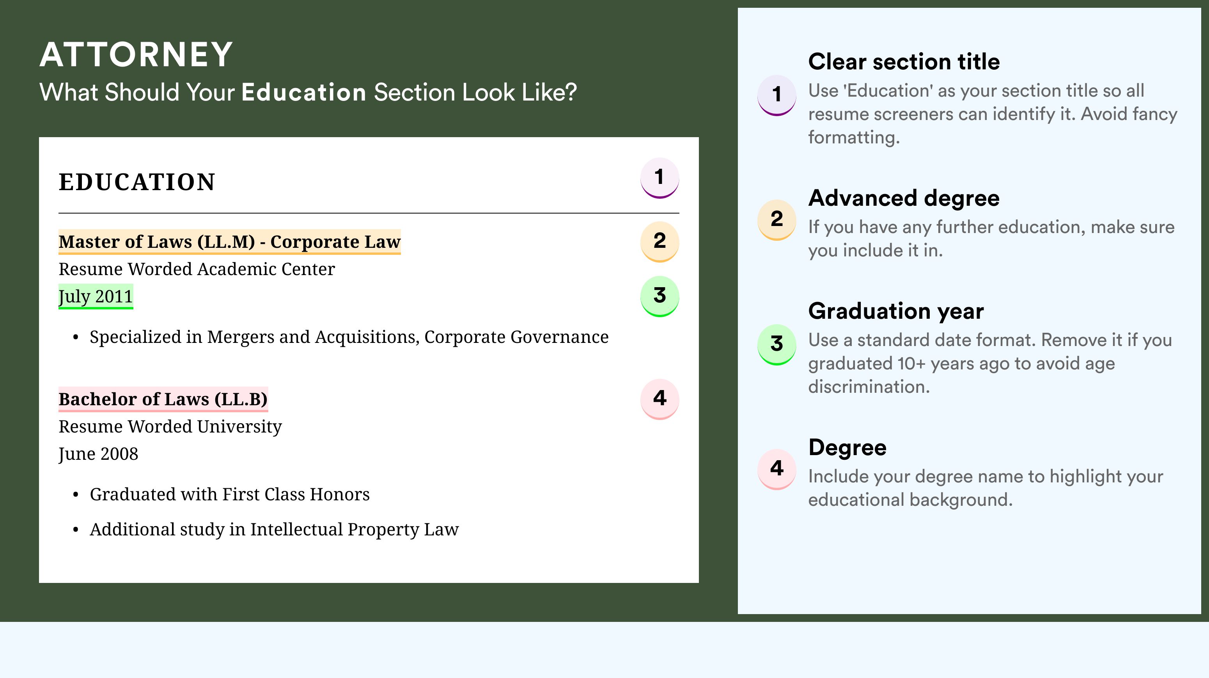The width and height of the screenshot is (1209, 678).
Task: Click the EDUCATION section heading
Action: pos(136,182)
